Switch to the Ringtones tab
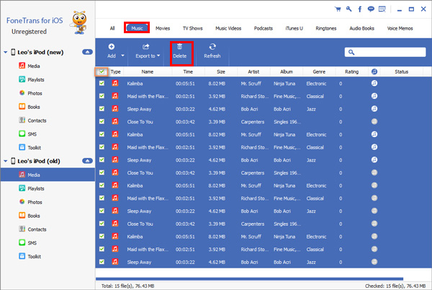The height and width of the screenshot is (290, 432). 326,28
